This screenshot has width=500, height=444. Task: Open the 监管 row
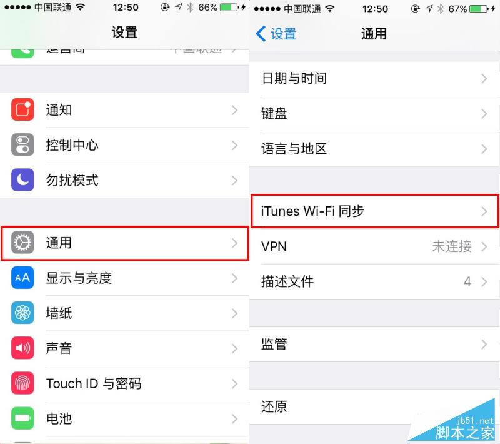[374, 344]
